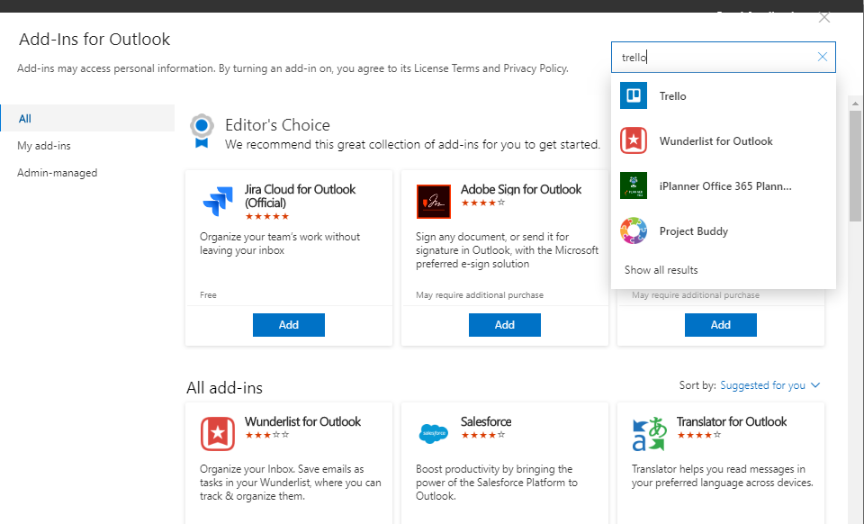
Task: Click the Adobe Sign for Outlook logo
Action: point(434,202)
